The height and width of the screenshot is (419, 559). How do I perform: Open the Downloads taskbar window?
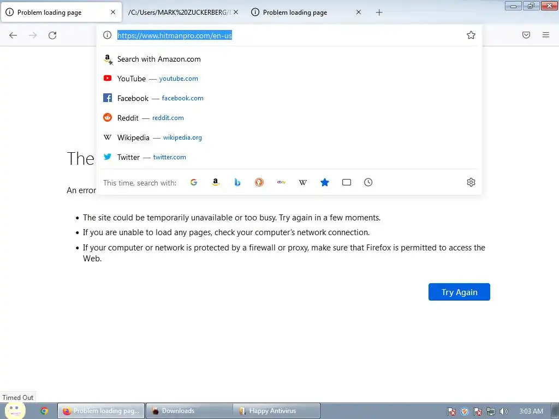[189, 411]
